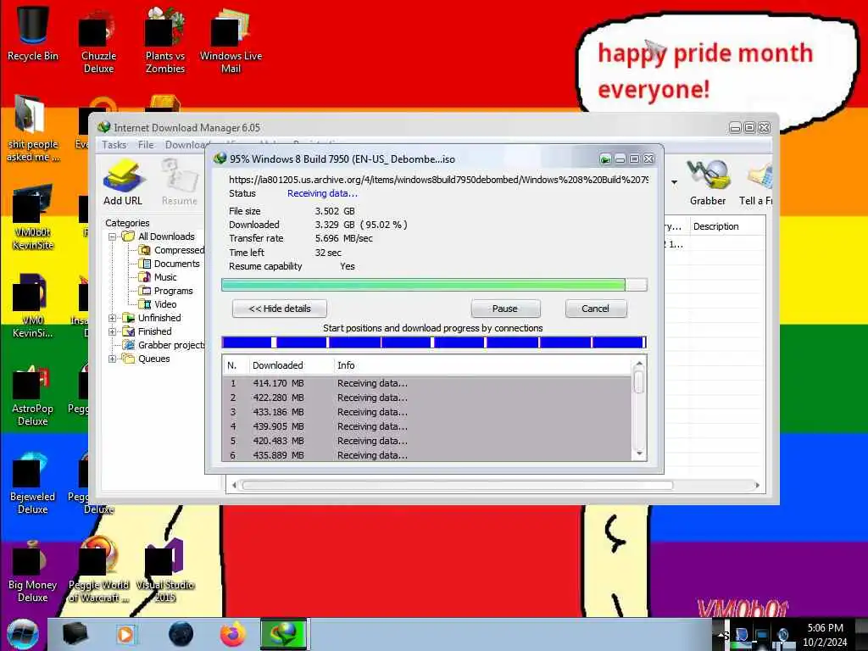The image size is (868, 651).
Task: Click the Internet Download Manager taskbar button
Action: click(283, 634)
